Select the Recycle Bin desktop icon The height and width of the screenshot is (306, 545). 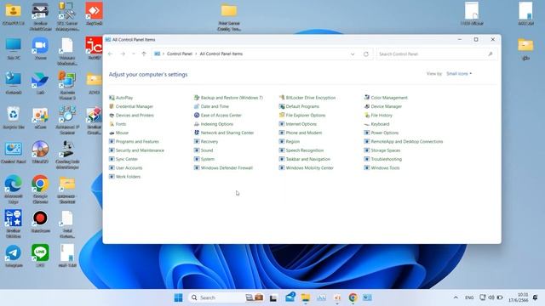[x=14, y=118]
